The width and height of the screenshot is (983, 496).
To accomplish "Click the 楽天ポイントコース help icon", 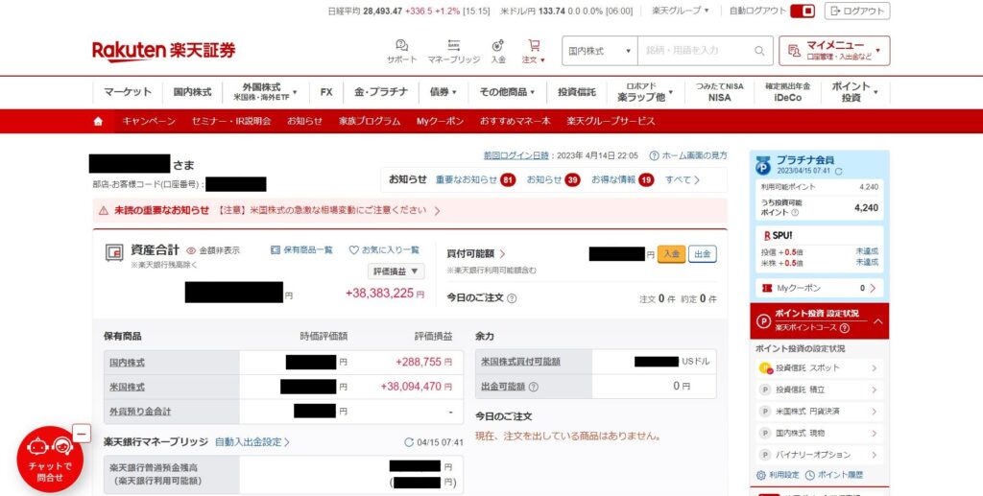I will 845,328.
